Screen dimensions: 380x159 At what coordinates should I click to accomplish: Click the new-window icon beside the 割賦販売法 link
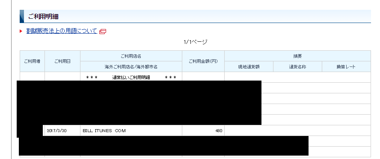coord(103,32)
